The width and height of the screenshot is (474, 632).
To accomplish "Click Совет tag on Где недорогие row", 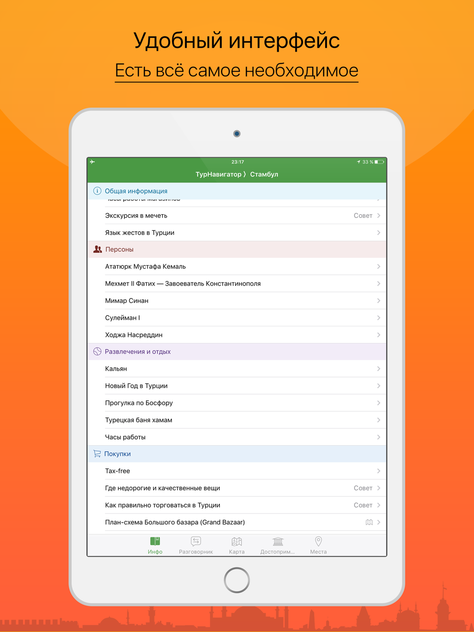I will pyautogui.click(x=363, y=488).
